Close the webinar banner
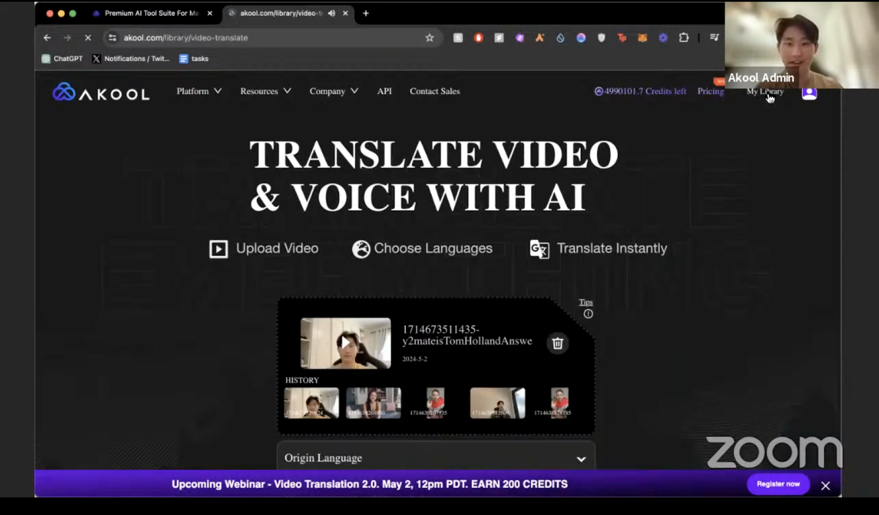The image size is (879, 515). tap(825, 485)
